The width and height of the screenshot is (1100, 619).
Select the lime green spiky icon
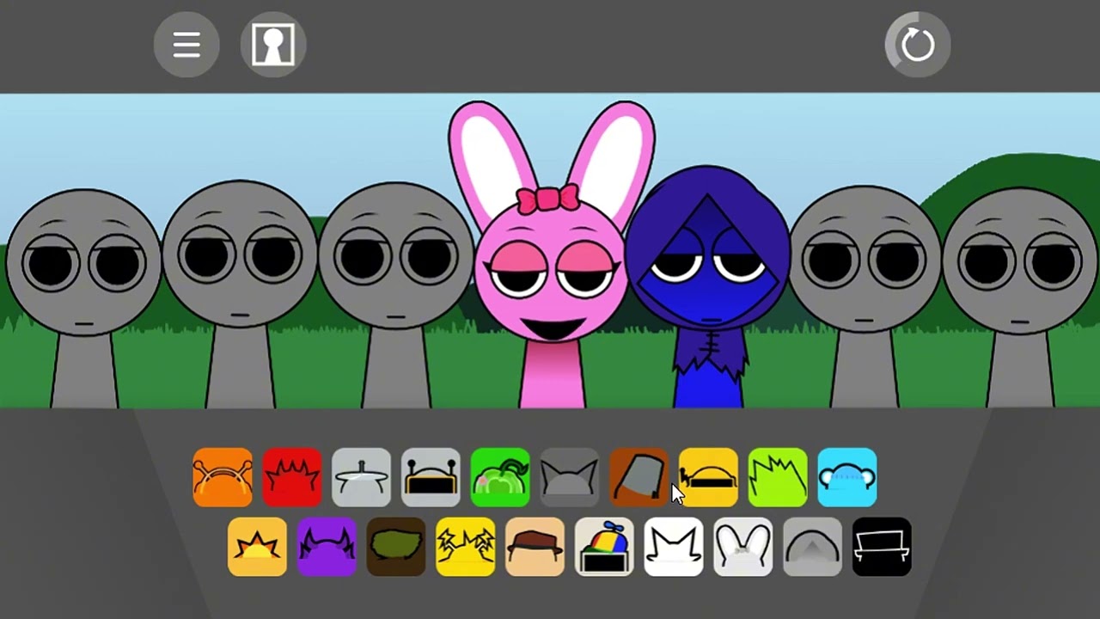coord(778,477)
